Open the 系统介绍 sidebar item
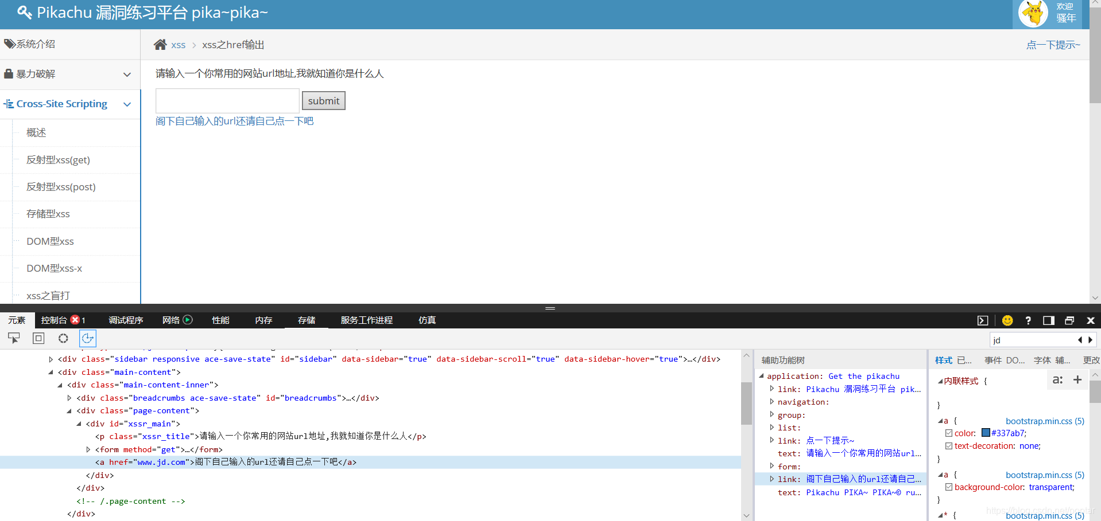Image resolution: width=1101 pixels, height=521 pixels. click(x=70, y=44)
